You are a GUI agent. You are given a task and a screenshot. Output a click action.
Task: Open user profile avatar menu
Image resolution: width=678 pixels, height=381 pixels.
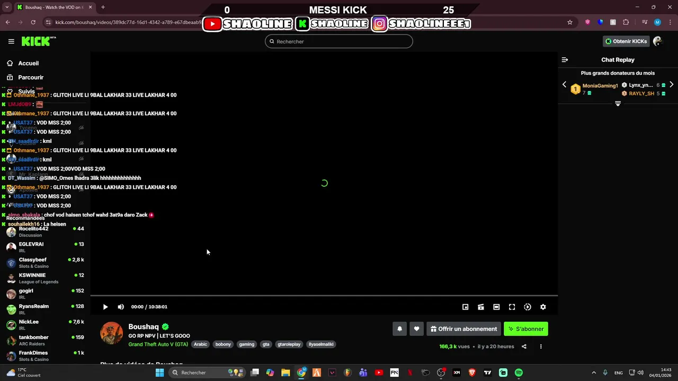pyautogui.click(x=658, y=41)
